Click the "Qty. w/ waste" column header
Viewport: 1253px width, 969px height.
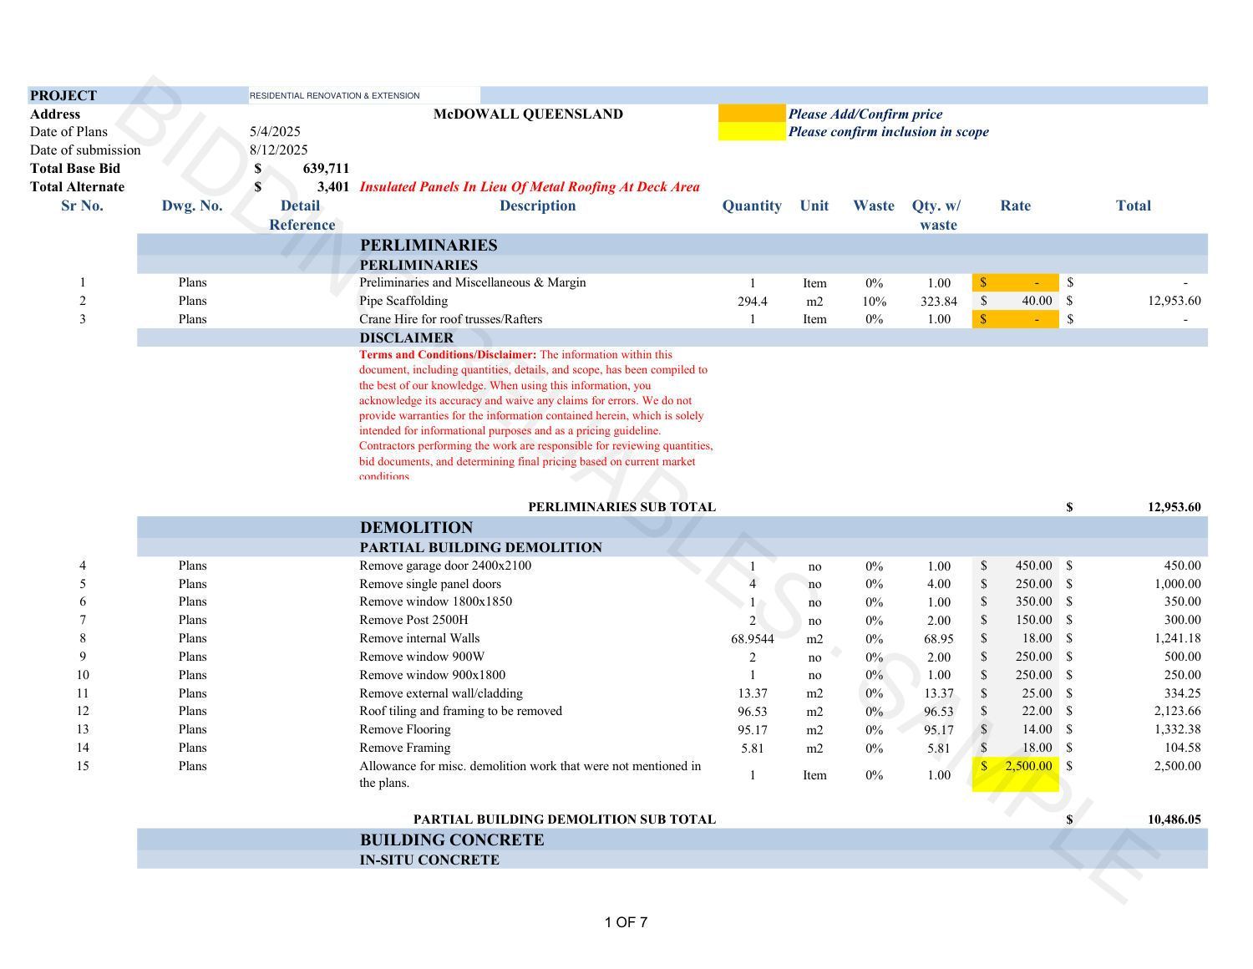937,216
